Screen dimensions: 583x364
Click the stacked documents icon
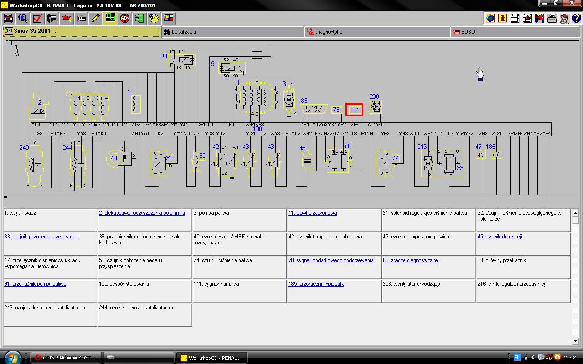pyautogui.click(x=515, y=18)
